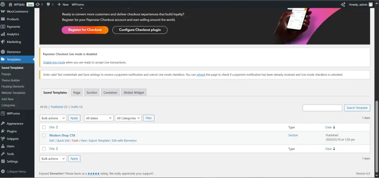The width and height of the screenshot is (379, 178).
Task: Switch to the Saved Templates tab
Action: 55,92
